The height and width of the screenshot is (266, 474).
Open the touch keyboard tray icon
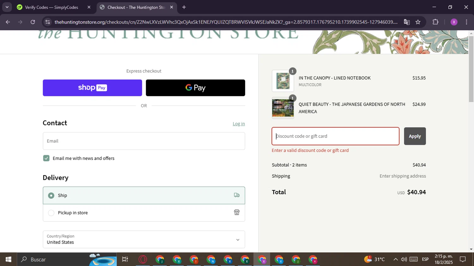[x=414, y=259]
